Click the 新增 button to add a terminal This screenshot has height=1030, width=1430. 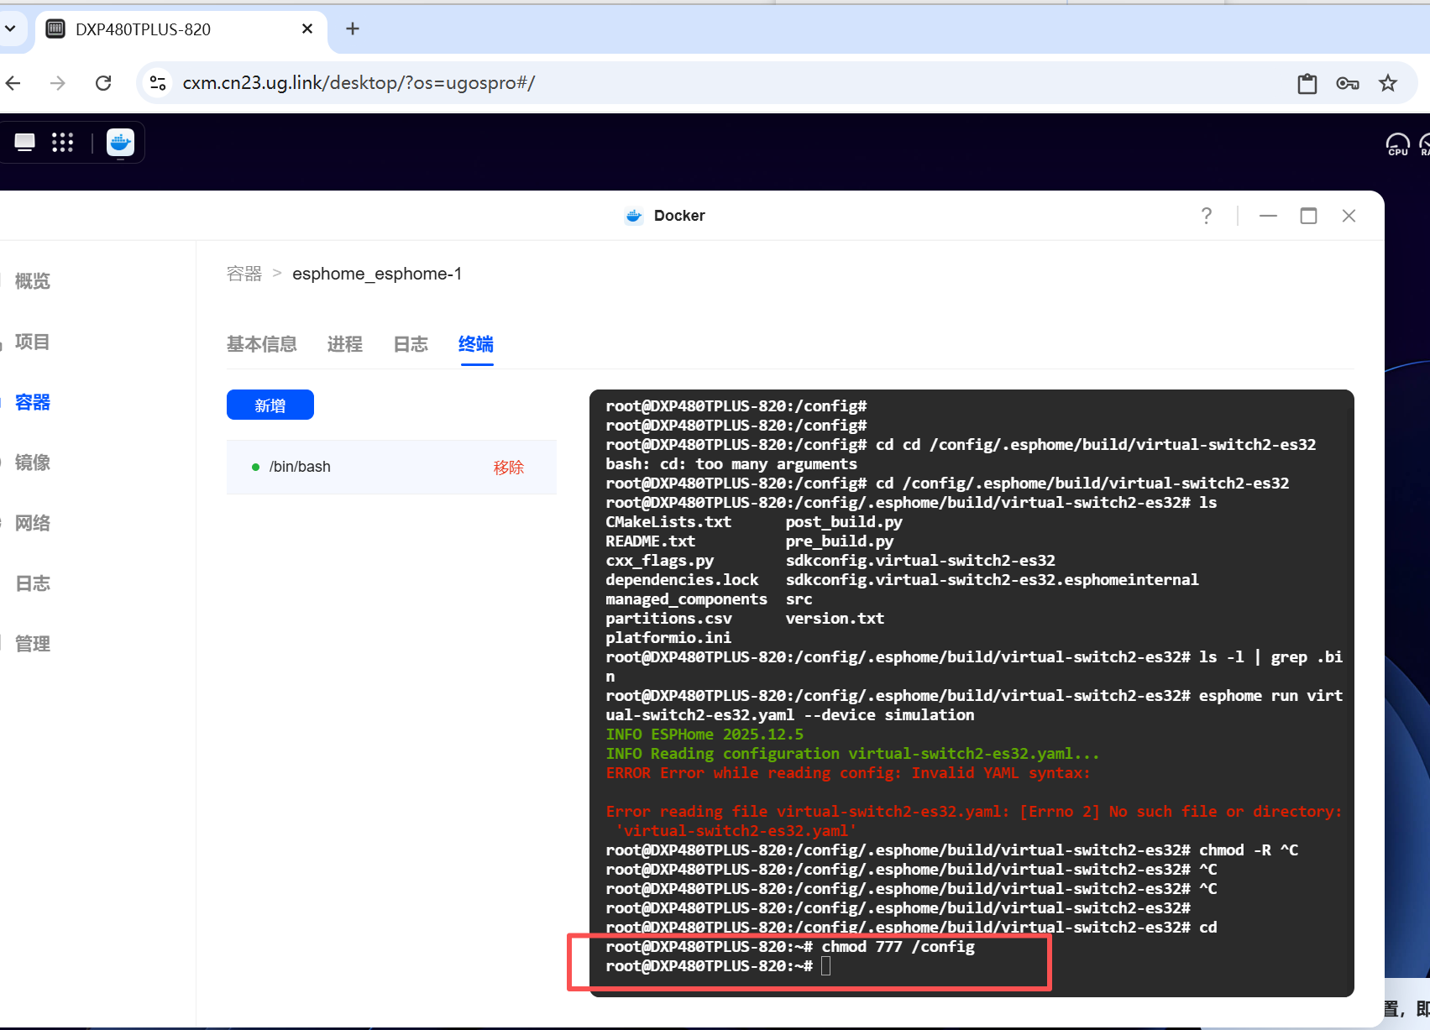[270, 405]
